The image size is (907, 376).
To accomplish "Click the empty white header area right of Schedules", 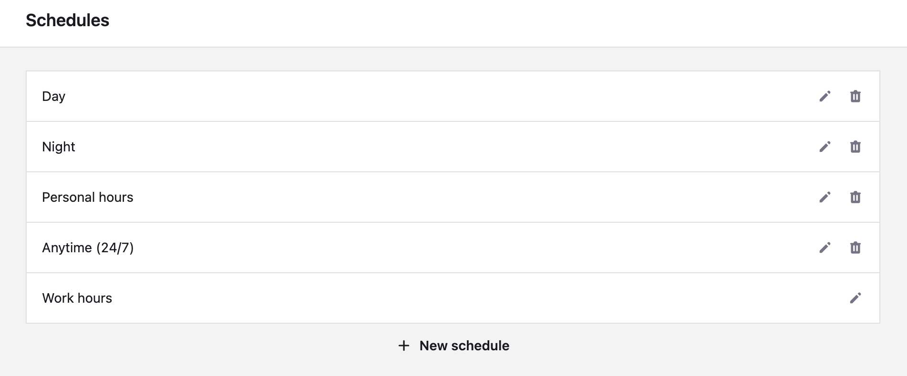I will pos(477,21).
